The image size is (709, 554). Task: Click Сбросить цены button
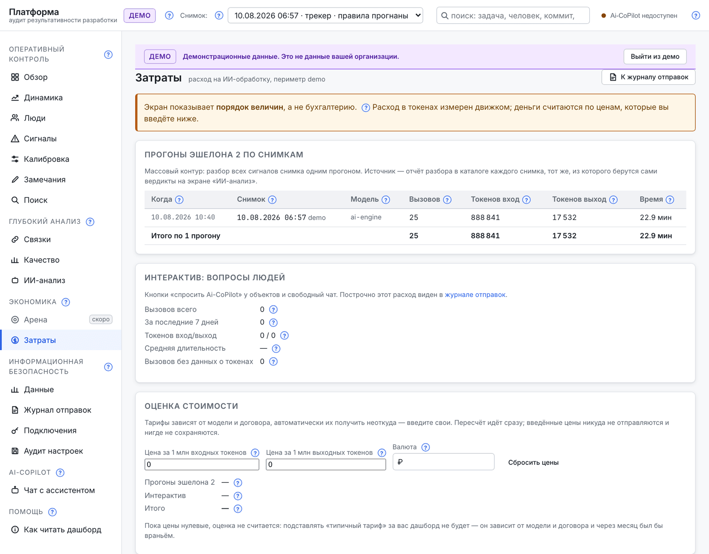pos(533,462)
